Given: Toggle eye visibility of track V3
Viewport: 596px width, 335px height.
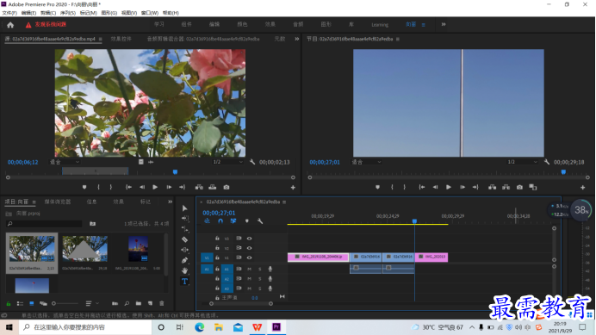Looking at the screenshot, I should tap(249, 239).
